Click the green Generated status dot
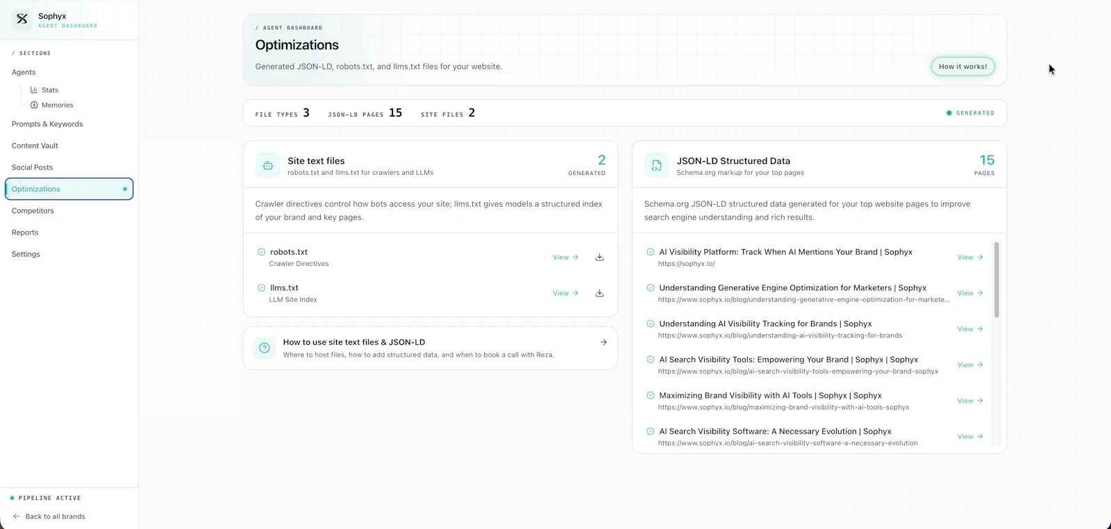Viewport: 1111px width, 529px height. (949, 113)
